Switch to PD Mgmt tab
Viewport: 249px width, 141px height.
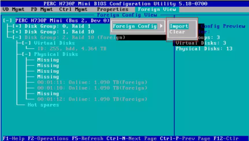(x=42, y=9)
